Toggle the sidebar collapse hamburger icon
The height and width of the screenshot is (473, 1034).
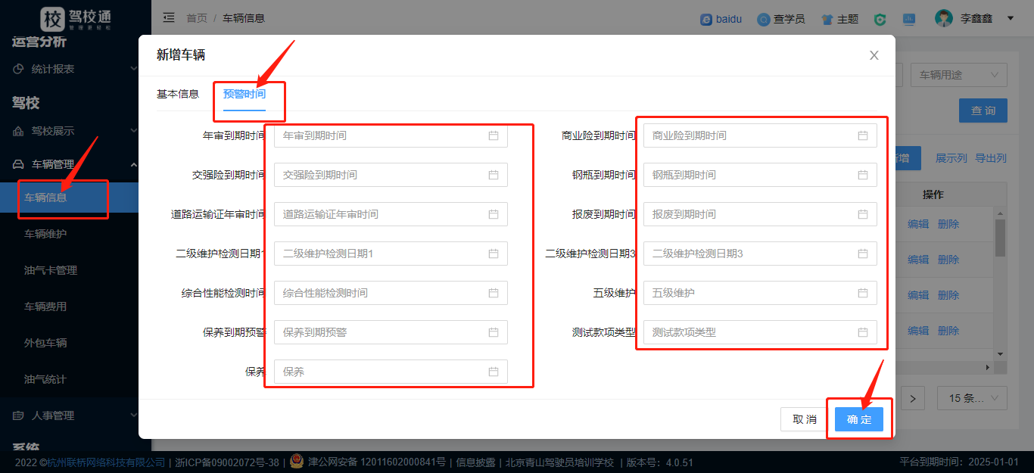pos(169,17)
